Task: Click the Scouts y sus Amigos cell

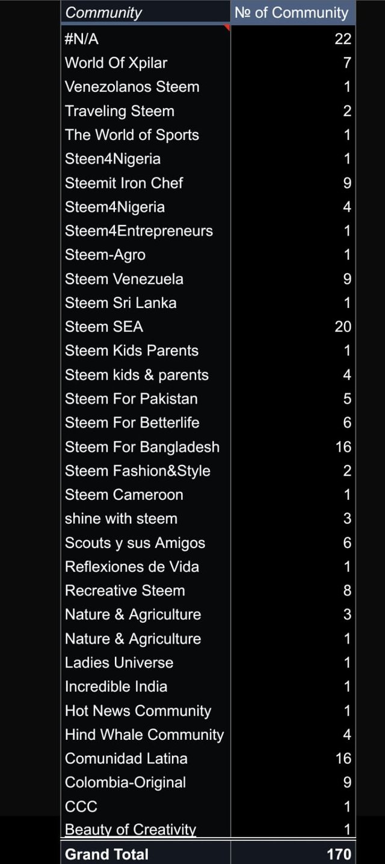Action: point(146,543)
